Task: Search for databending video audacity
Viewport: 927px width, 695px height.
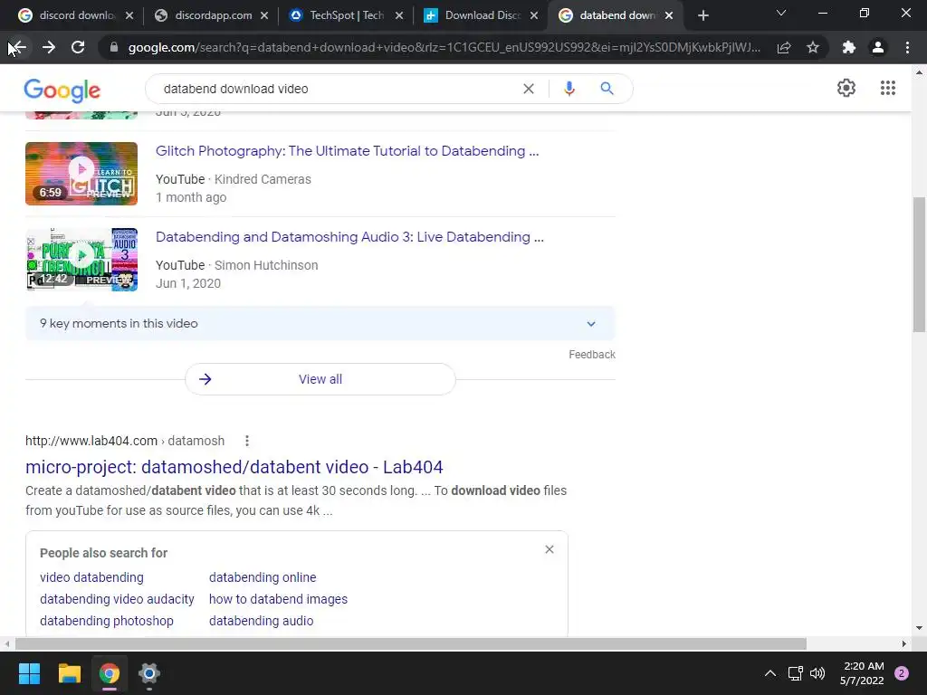Action: pyautogui.click(x=117, y=599)
